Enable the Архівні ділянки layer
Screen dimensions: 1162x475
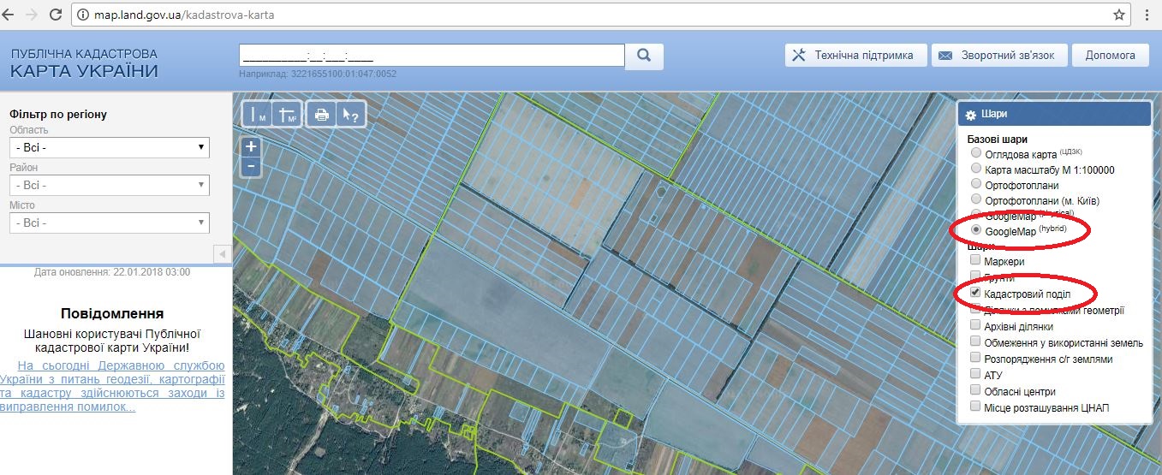[x=975, y=326]
